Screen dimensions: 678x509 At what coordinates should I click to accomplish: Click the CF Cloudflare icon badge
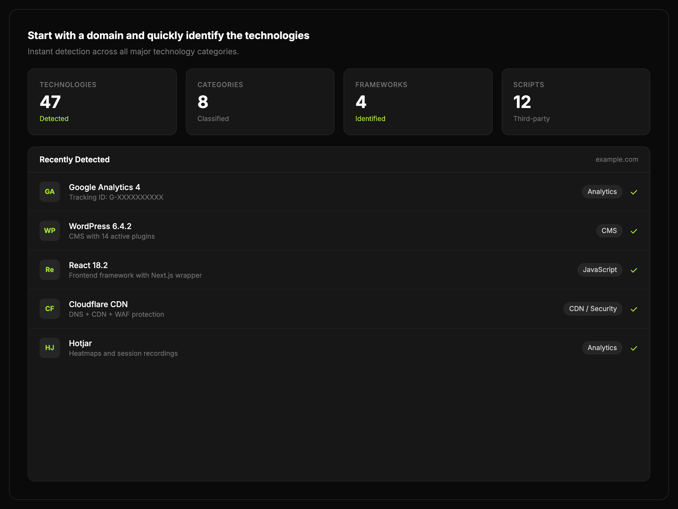click(50, 309)
